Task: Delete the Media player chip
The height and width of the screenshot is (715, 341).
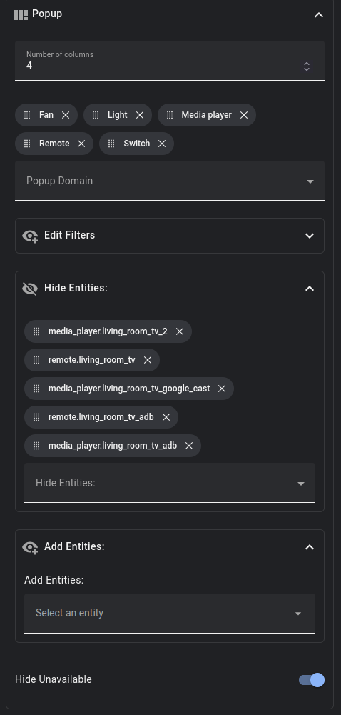Action: tap(244, 115)
